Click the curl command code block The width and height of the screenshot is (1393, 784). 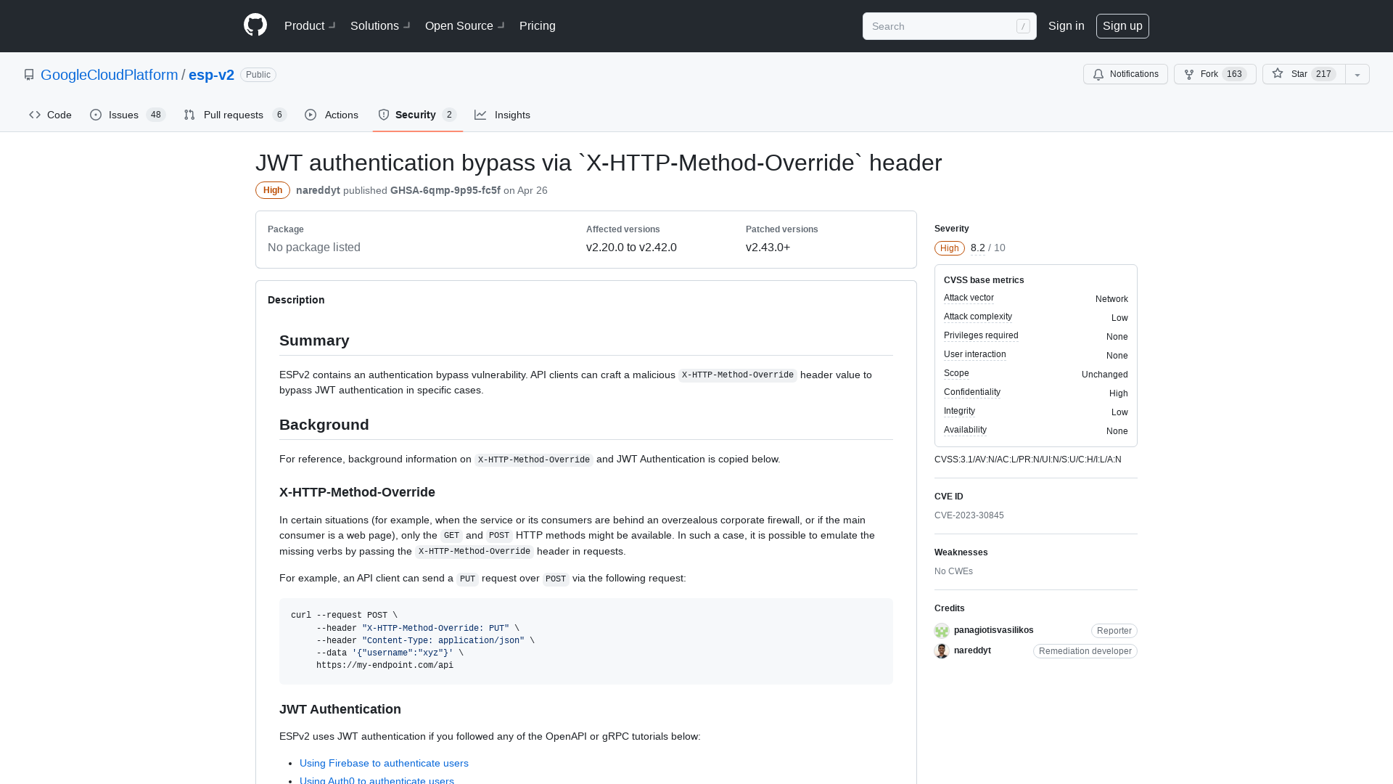point(586,641)
